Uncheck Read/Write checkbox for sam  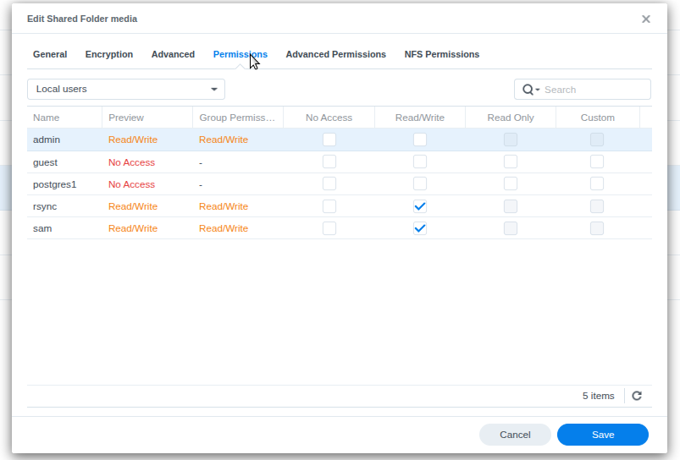tap(420, 228)
